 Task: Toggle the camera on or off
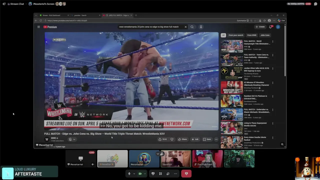(140, 173)
